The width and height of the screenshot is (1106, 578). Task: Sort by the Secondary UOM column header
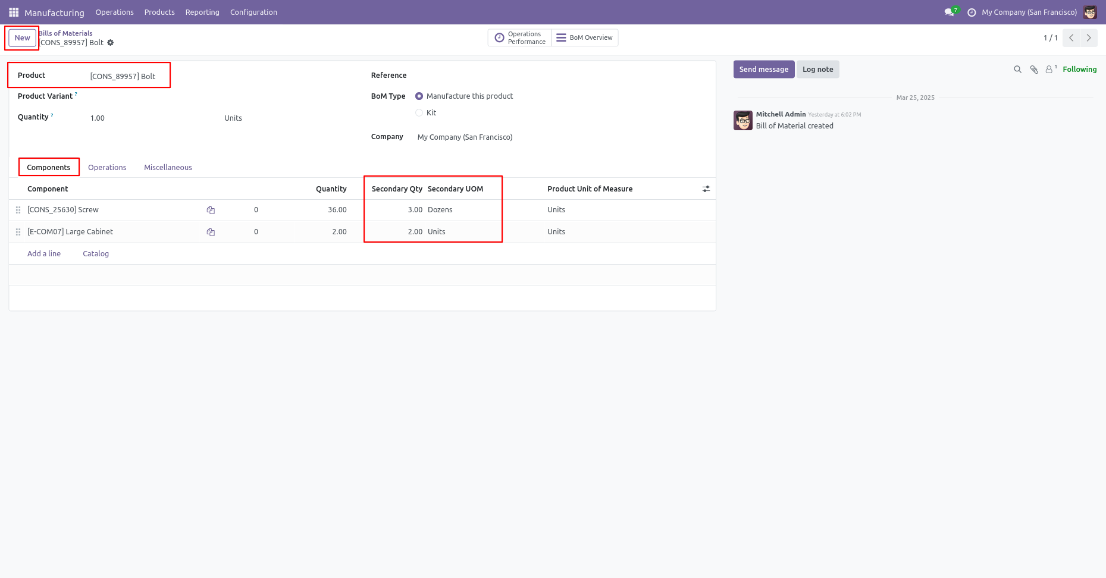click(x=455, y=189)
